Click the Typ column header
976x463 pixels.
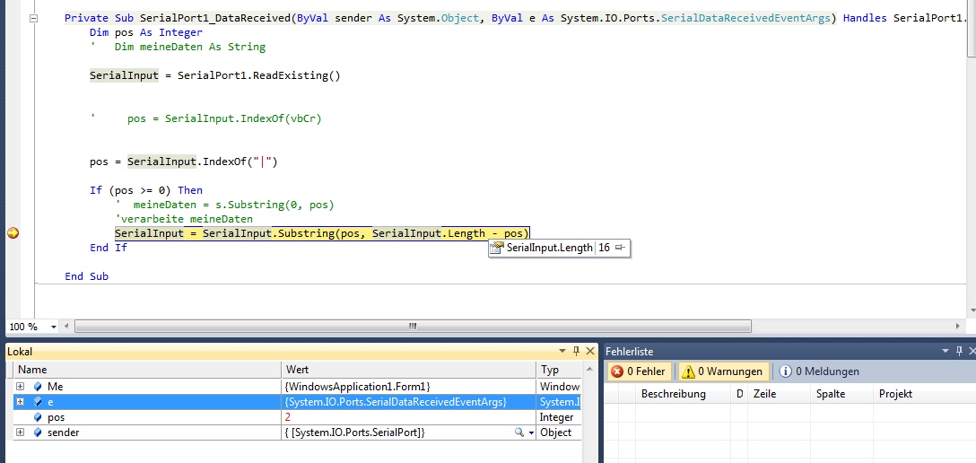point(559,370)
